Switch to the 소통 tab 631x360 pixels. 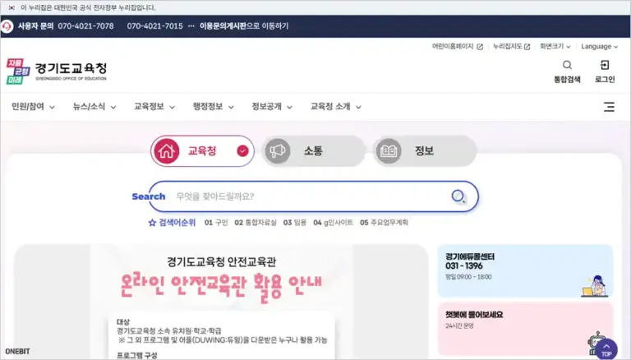point(314,151)
